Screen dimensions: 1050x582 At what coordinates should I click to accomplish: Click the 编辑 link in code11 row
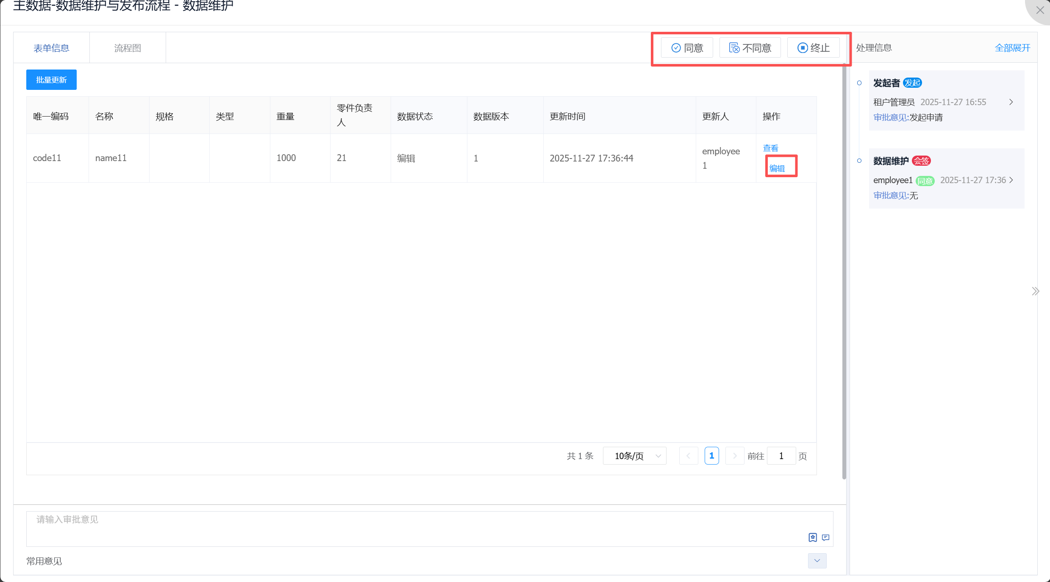click(x=777, y=168)
